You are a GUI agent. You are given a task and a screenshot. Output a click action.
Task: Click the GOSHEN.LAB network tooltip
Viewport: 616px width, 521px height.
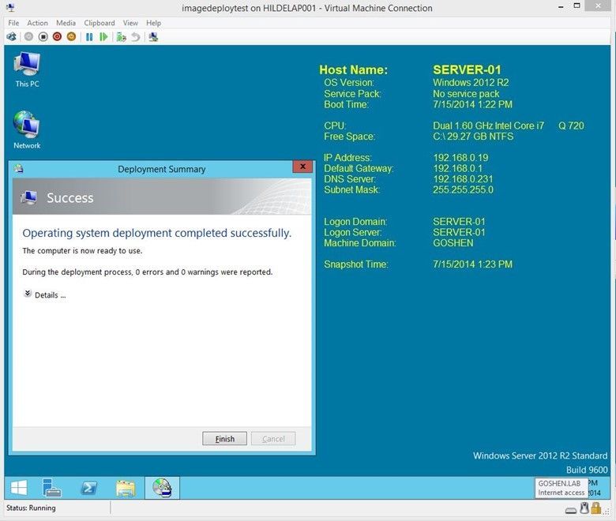tap(561, 488)
